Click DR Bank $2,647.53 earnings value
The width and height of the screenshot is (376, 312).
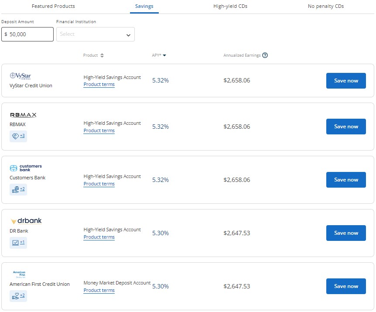coord(237,233)
